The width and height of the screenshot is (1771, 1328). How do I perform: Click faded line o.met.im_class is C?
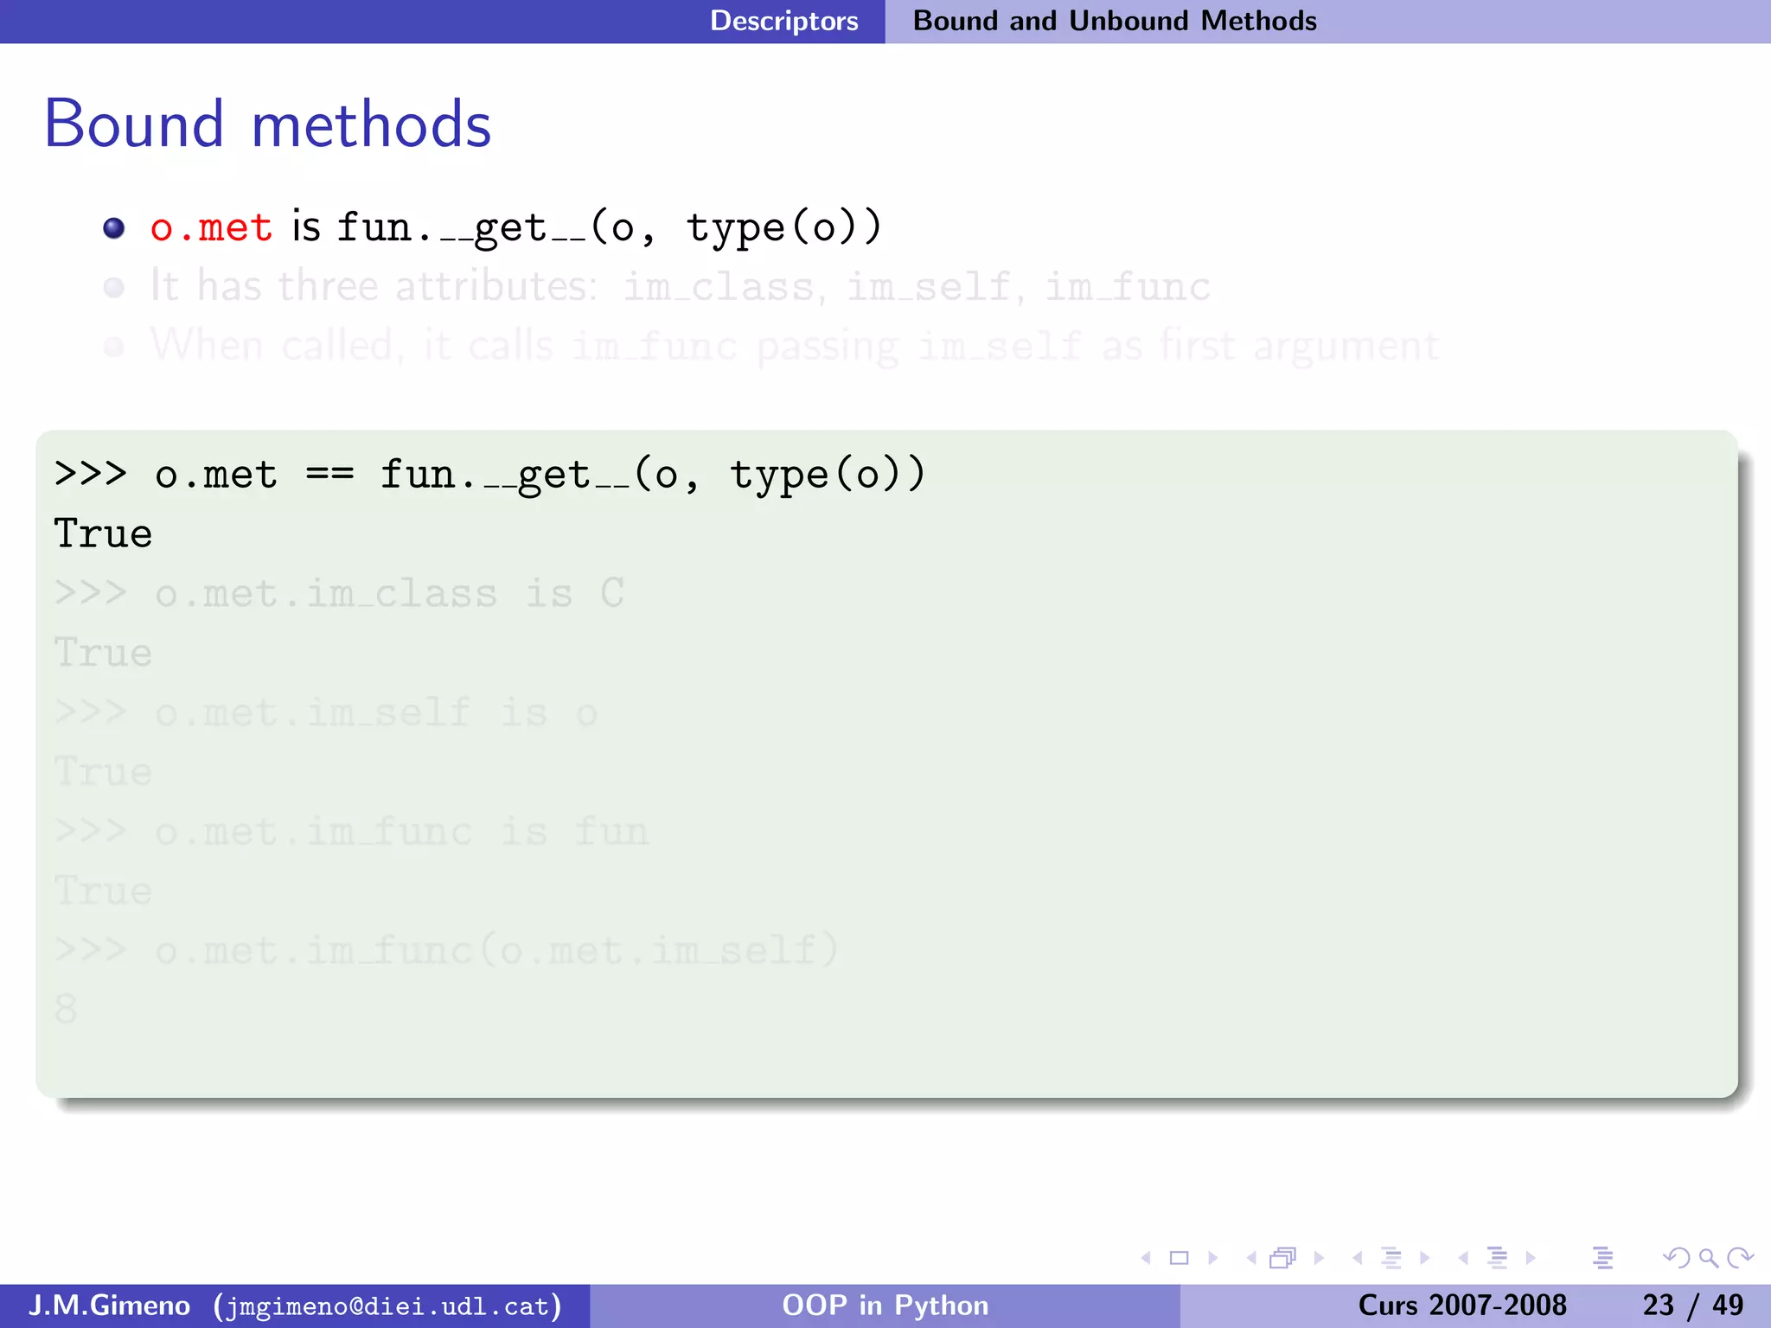[x=338, y=594]
